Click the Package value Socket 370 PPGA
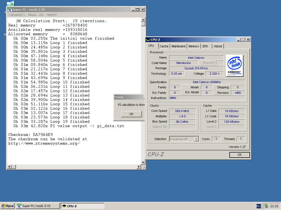 coord(196,68)
